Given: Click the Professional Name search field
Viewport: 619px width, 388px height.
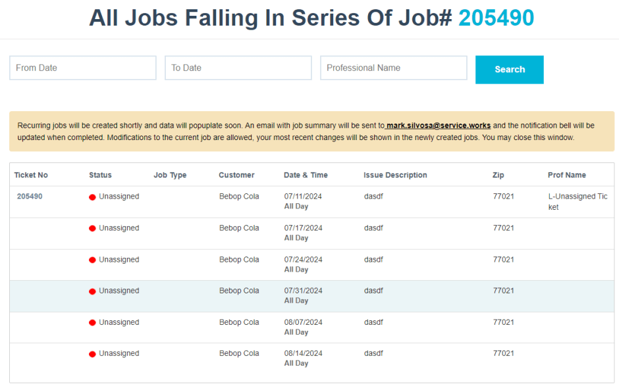Looking at the screenshot, I should pos(393,68).
